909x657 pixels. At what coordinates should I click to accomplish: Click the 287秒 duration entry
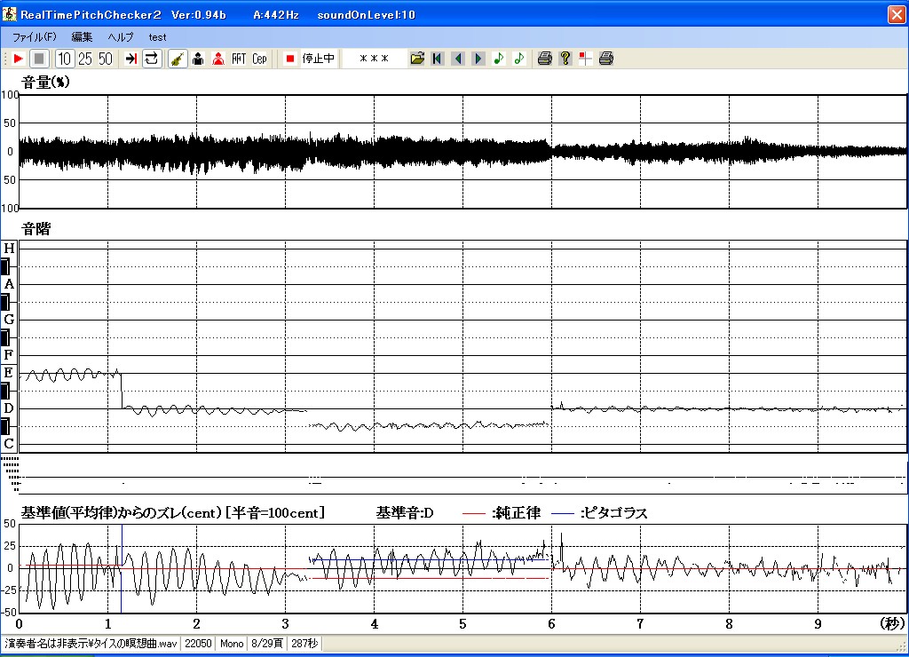(305, 644)
